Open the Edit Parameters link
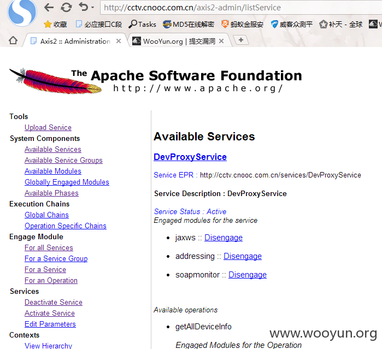 (50, 324)
